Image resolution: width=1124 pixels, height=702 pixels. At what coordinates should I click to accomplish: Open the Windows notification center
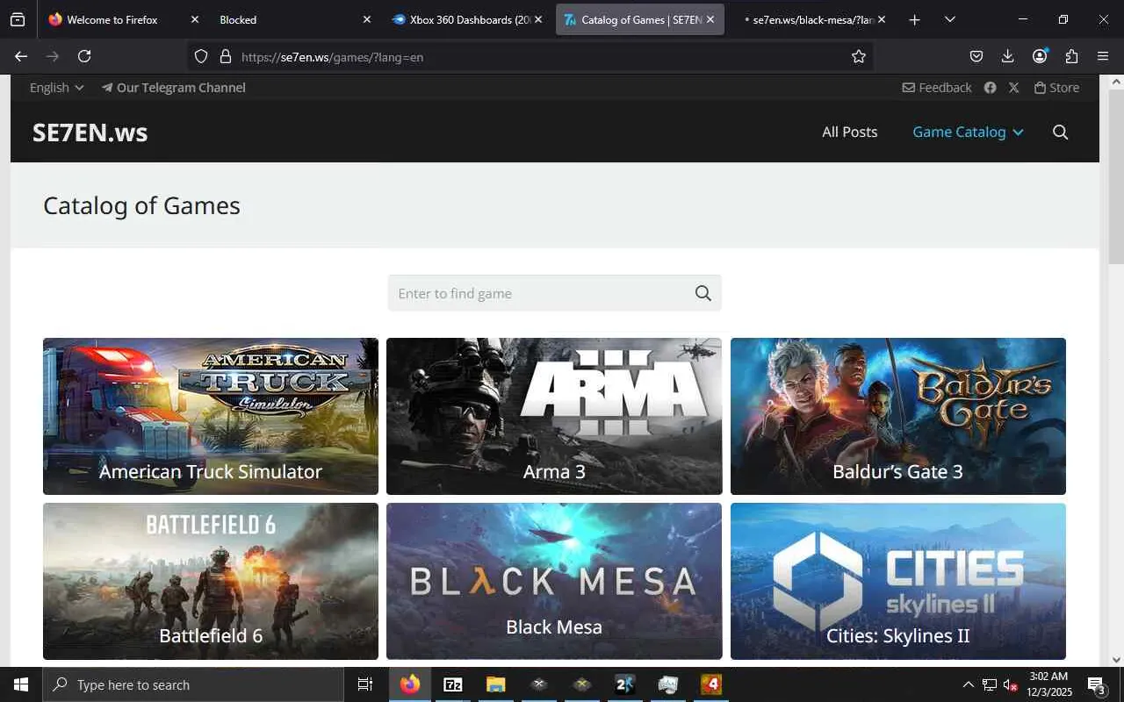coord(1096,684)
